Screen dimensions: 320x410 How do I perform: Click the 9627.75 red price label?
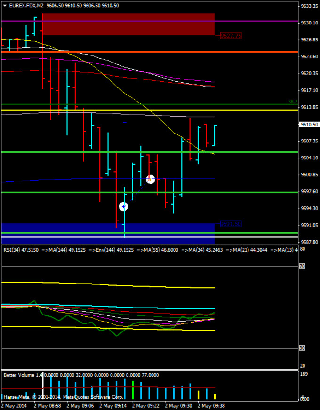[x=231, y=36]
